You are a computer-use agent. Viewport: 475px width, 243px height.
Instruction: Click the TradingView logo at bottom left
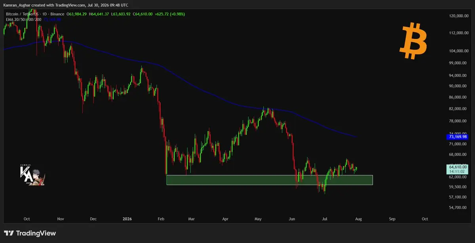click(x=30, y=233)
